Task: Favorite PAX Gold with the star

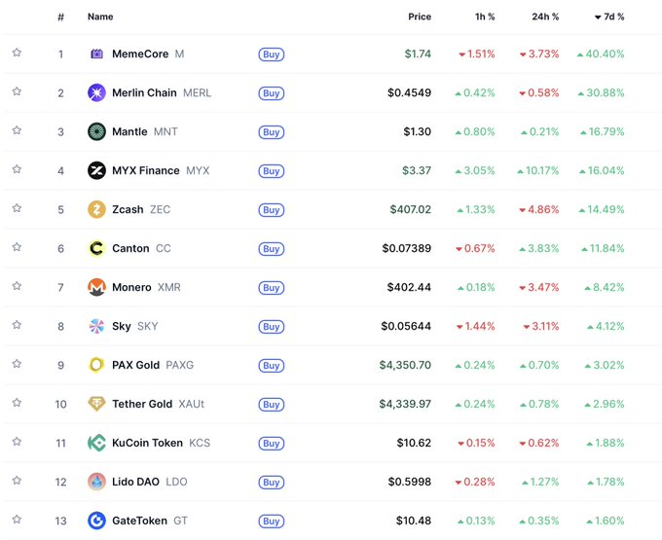Action: click(17, 364)
